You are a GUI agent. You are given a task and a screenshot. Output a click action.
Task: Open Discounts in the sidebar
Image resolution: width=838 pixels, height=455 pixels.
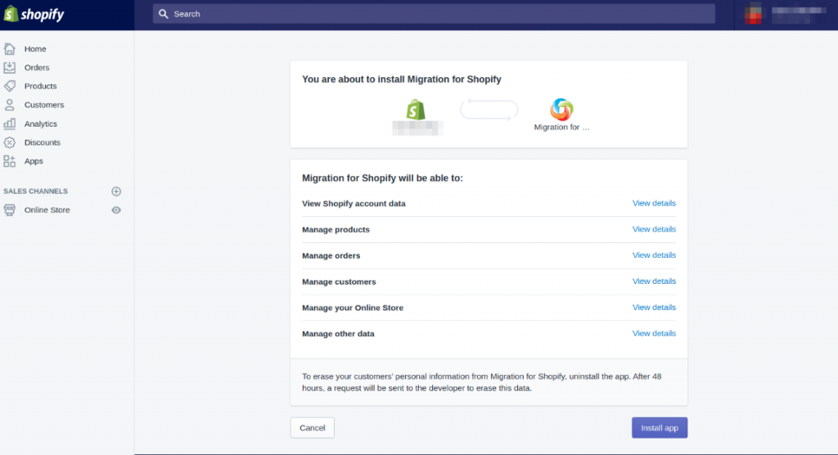[43, 142]
